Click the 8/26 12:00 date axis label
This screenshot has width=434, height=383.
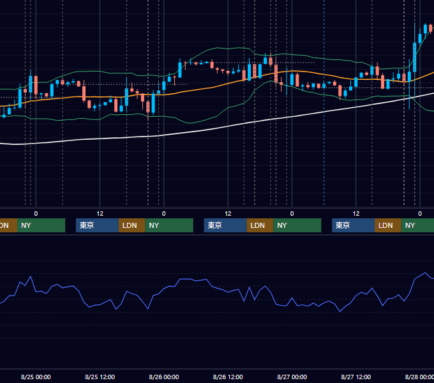click(x=228, y=377)
